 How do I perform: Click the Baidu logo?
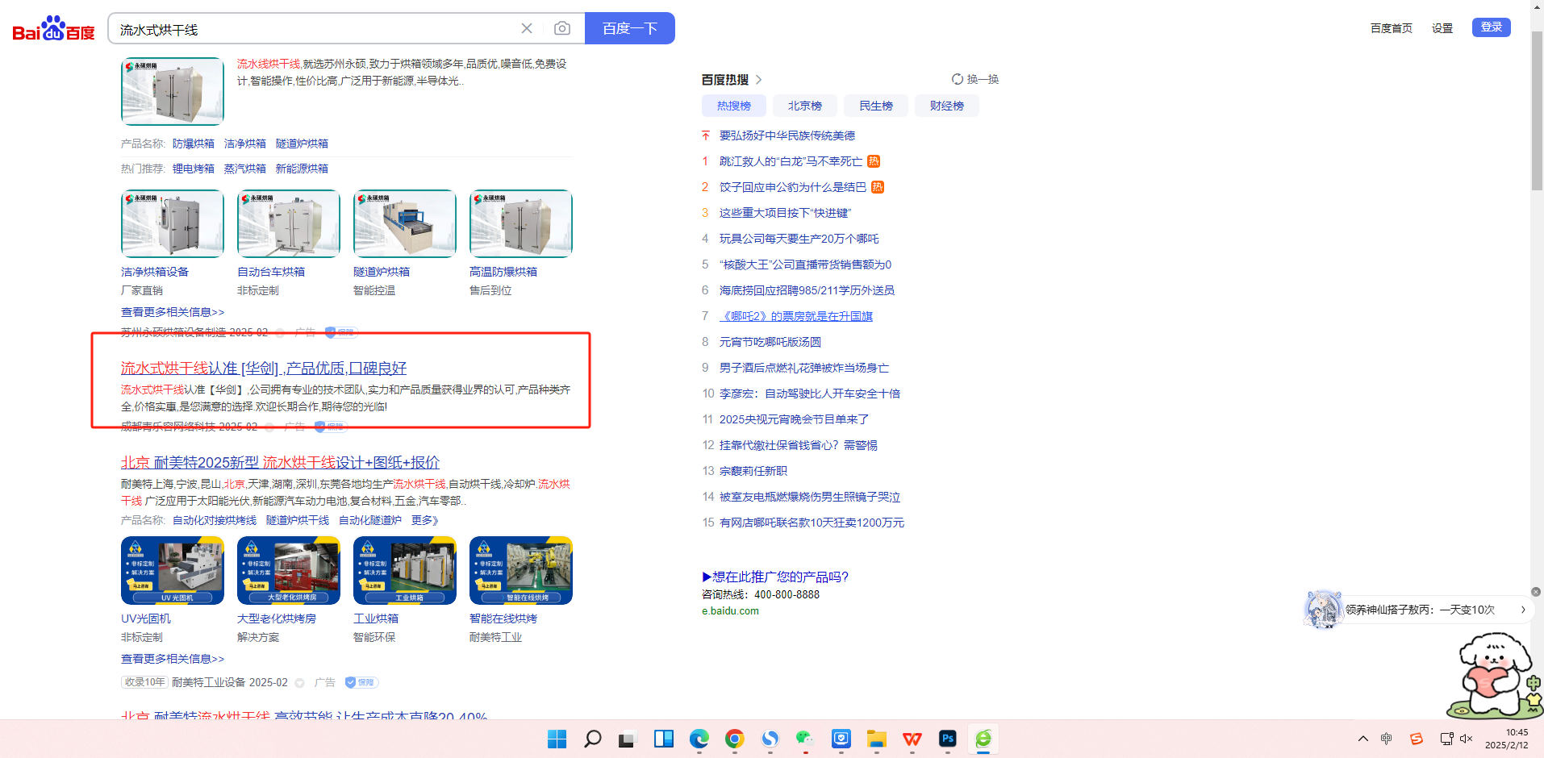[53, 29]
